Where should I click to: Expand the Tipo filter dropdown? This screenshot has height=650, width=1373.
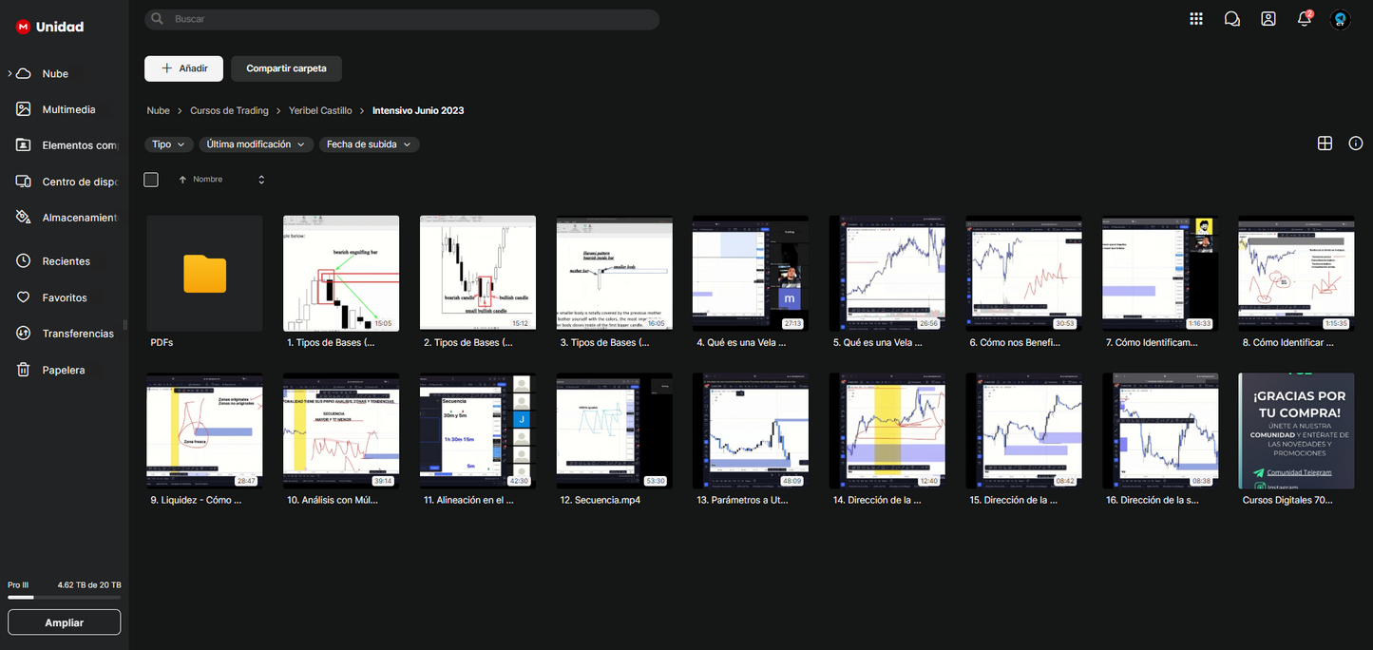[169, 144]
